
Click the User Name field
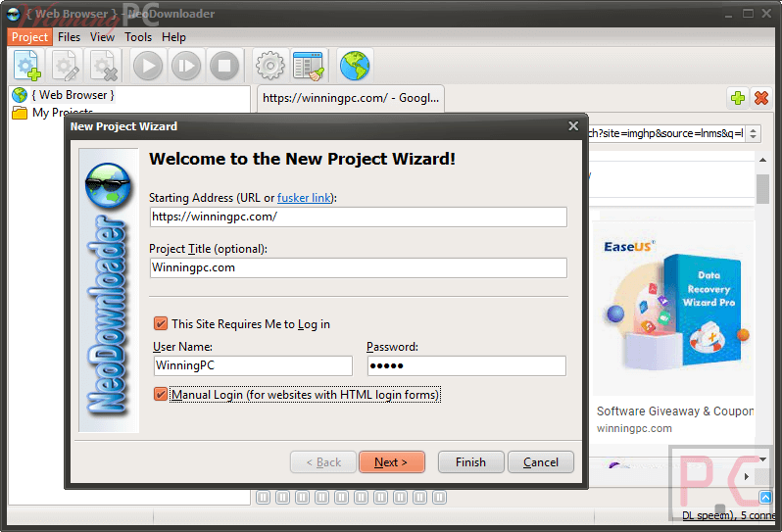(253, 365)
